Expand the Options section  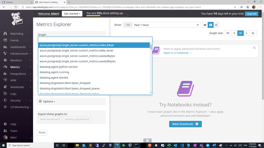49,101
